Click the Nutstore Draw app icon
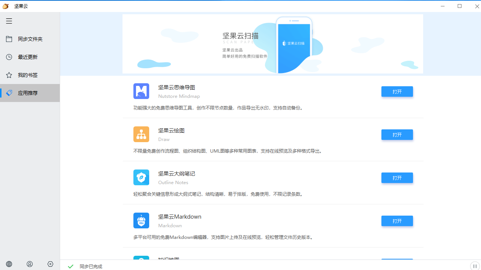Viewport: 481px width, 270px height. click(141, 134)
